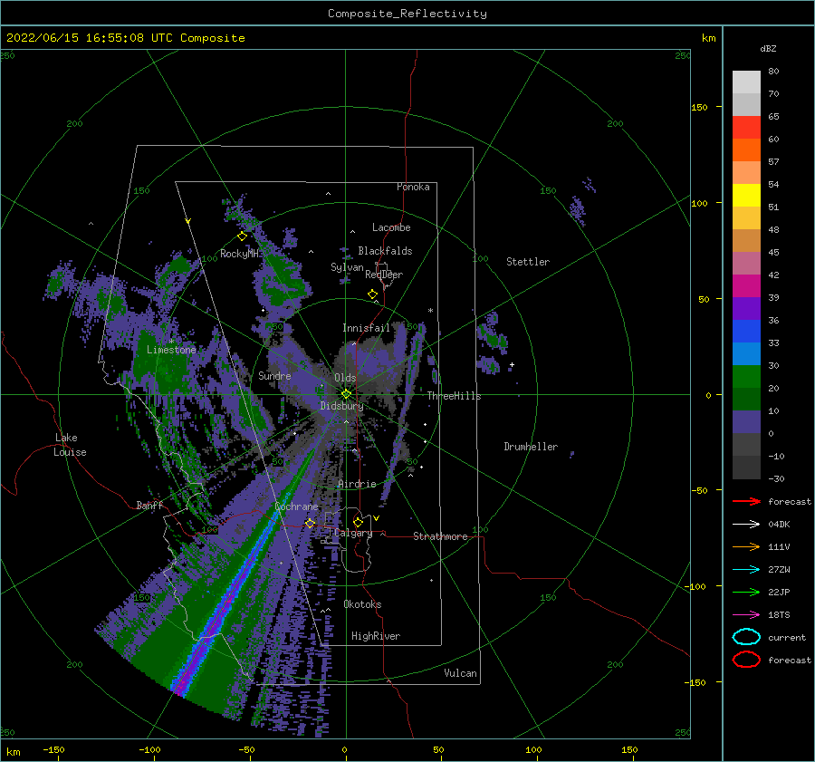Image resolution: width=815 pixels, height=762 pixels.
Task: Click the white 04DK arrow icon
Action: coord(746,525)
